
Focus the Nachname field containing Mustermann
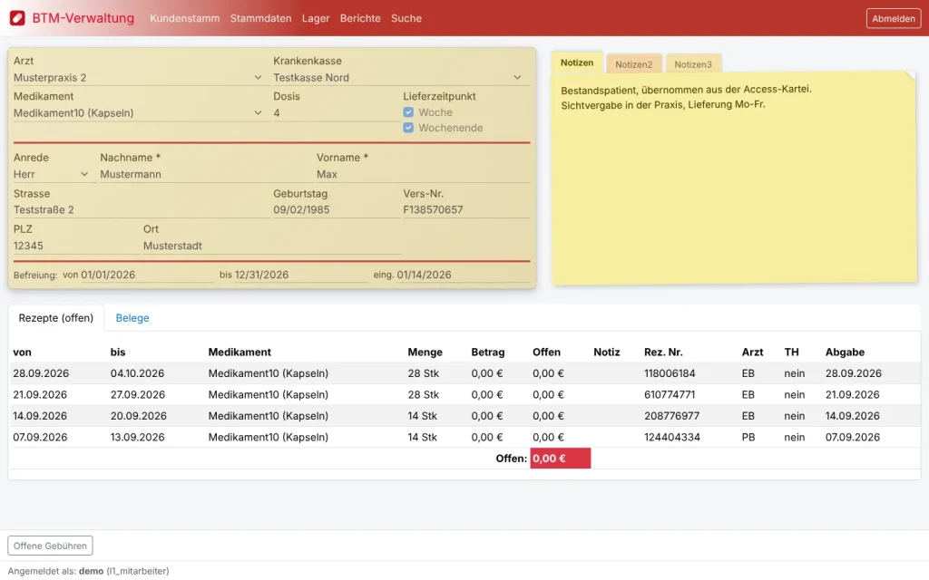(x=206, y=175)
